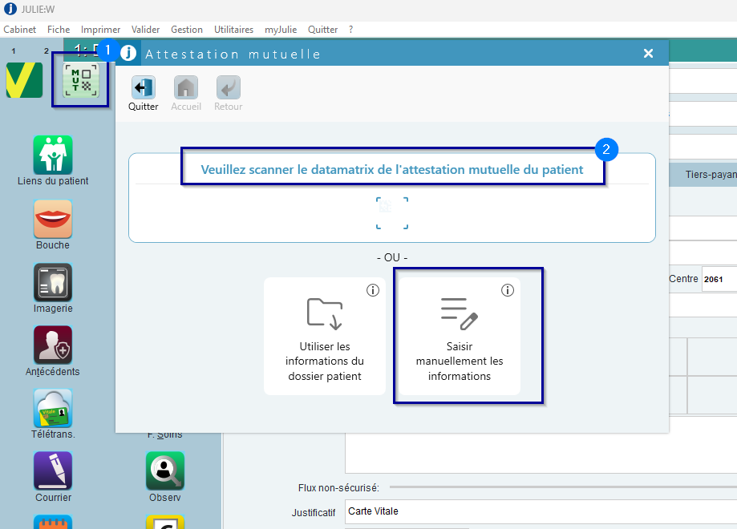This screenshot has width=737, height=529.
Task: Open the ? help menu
Action: coord(350,30)
